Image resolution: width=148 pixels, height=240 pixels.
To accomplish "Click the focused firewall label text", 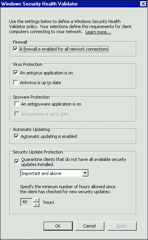I will pyautogui.click(x=64, y=49).
